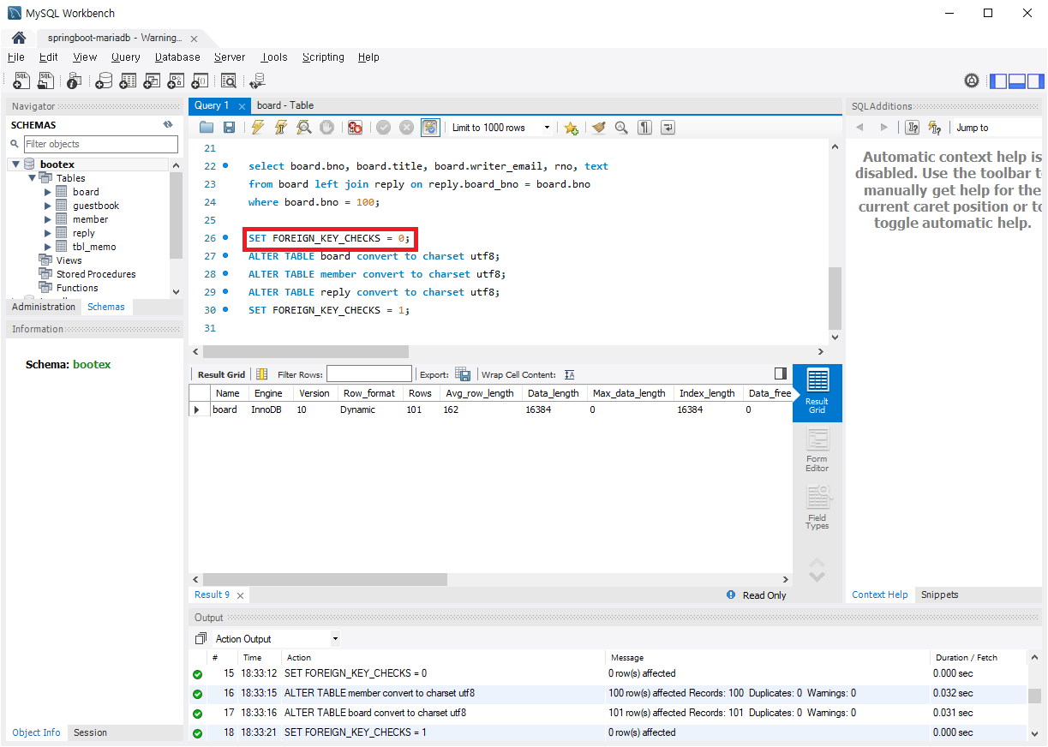Image resolution: width=1048 pixels, height=747 pixels.
Task: Toggle auto-commit mode button
Action: (x=430, y=128)
